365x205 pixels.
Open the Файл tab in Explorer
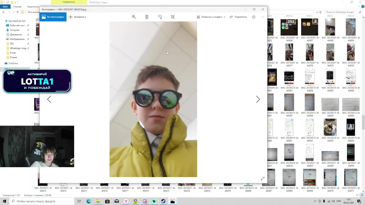click(5, 7)
